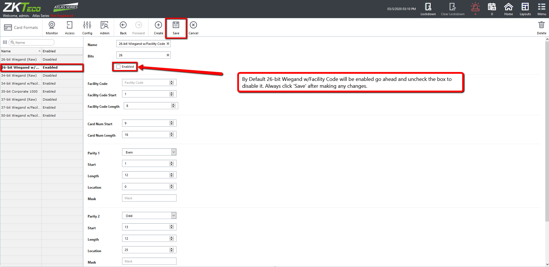Save the card format changes
This screenshot has height=267, width=549.
(x=176, y=28)
